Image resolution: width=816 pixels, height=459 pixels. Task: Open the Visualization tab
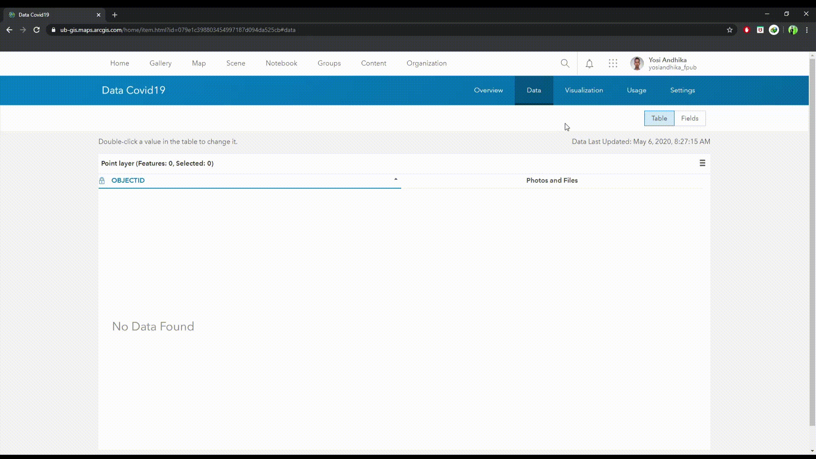point(584,90)
